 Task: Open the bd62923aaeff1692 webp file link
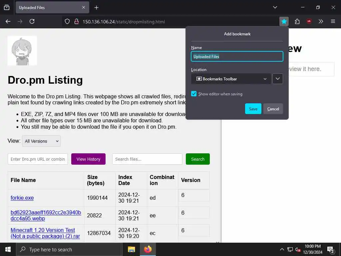pyautogui.click(x=46, y=216)
